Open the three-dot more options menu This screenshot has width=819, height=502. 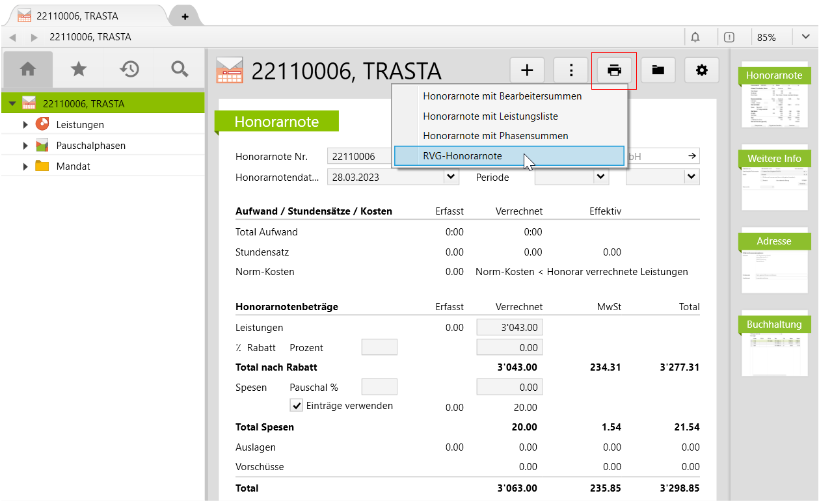571,70
